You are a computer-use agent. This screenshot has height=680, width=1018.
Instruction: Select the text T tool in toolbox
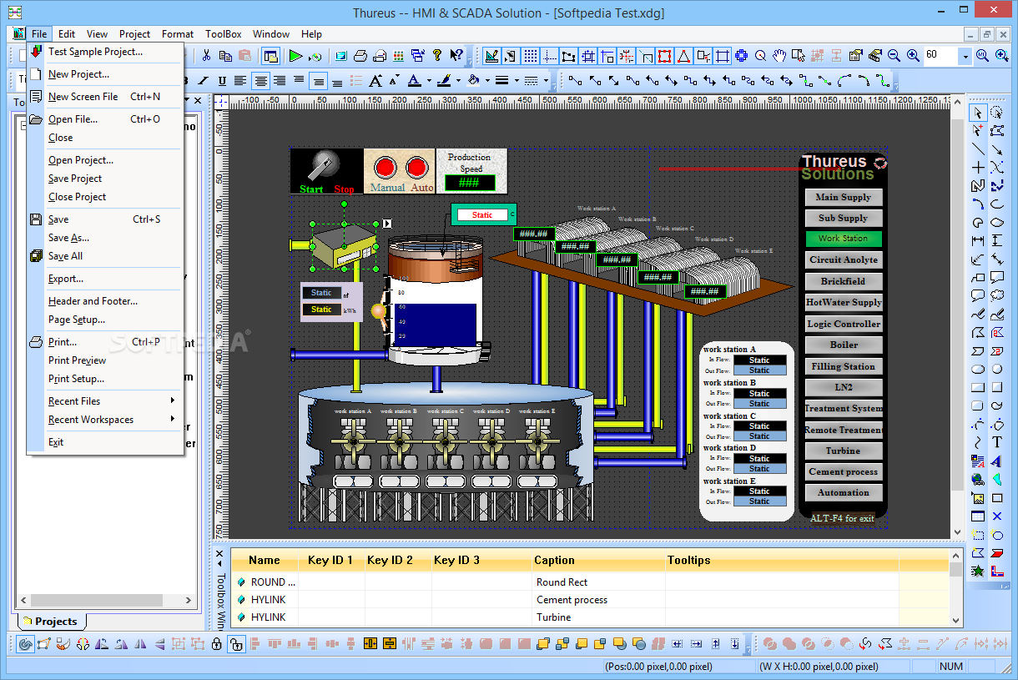point(996,442)
